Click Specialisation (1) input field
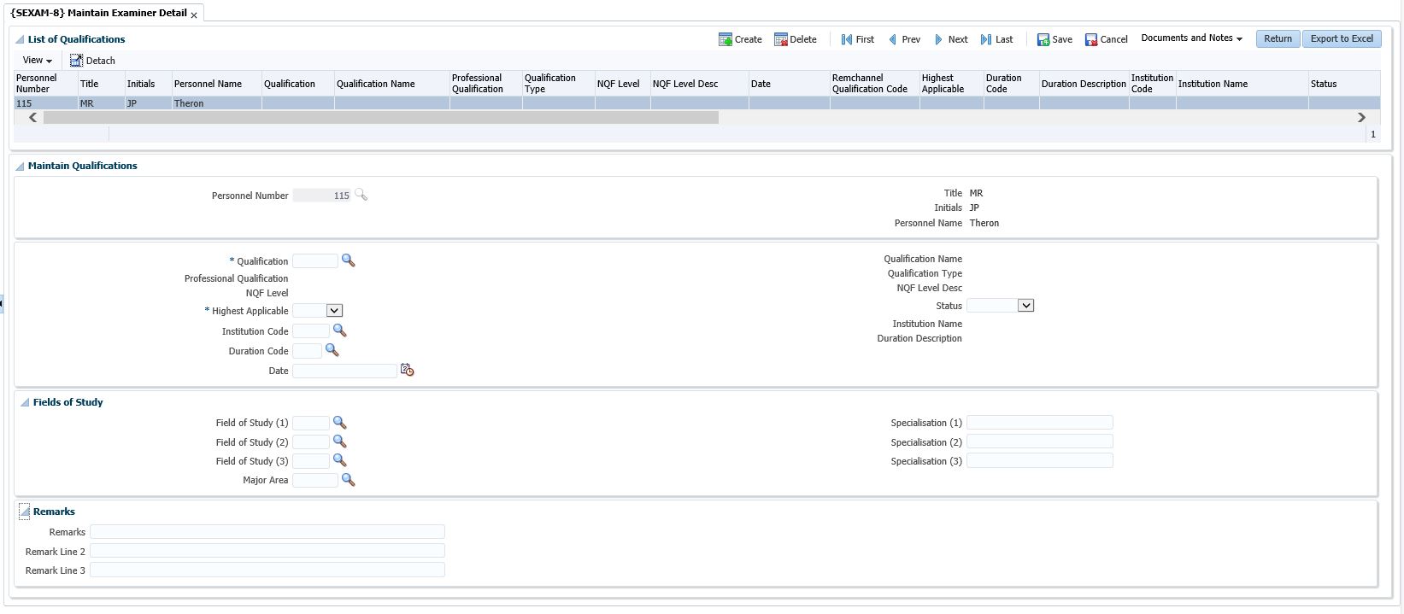 click(x=1040, y=423)
